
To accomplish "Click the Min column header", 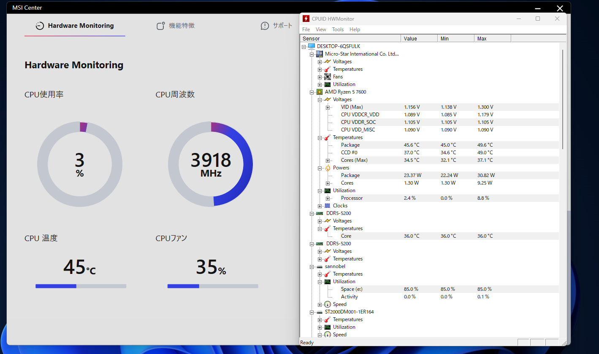I will click(456, 38).
